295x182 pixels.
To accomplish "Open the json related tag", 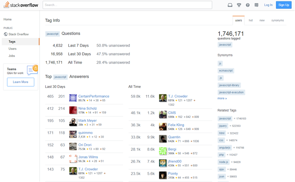I will point(222,177).
